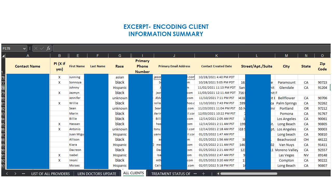
Task: Click the date 11/23/2021 11:04 PM PST
Action: pyautogui.click(x=217, y=108)
